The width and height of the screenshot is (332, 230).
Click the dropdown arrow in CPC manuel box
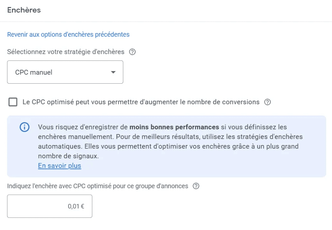pos(113,72)
